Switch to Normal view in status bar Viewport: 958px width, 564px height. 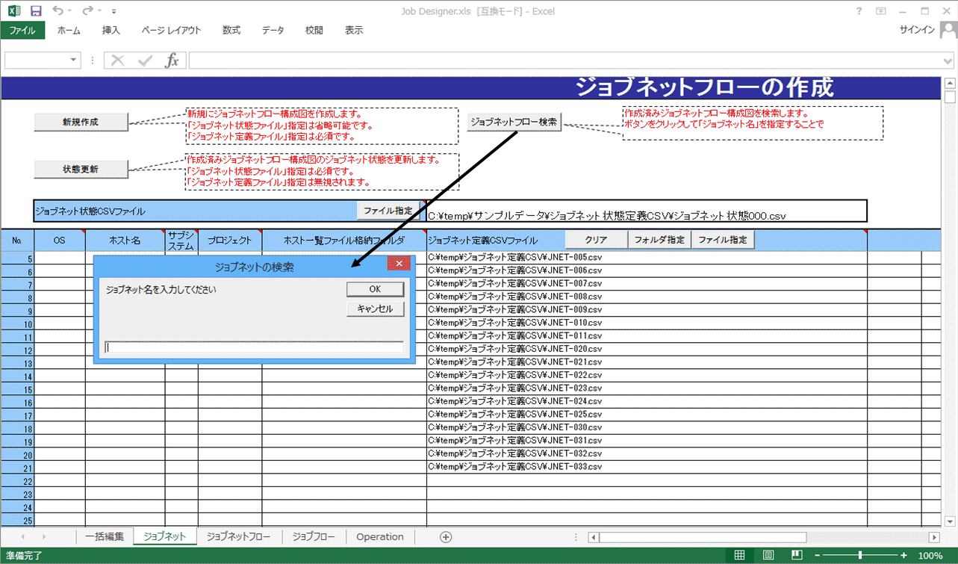739,555
